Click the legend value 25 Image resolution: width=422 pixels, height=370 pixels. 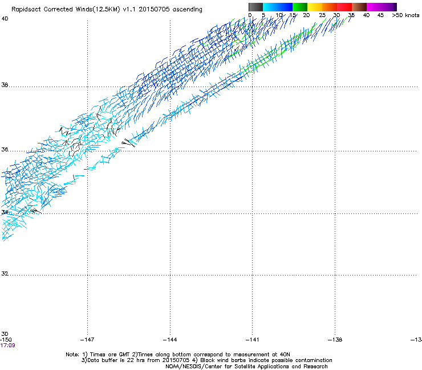(322, 15)
